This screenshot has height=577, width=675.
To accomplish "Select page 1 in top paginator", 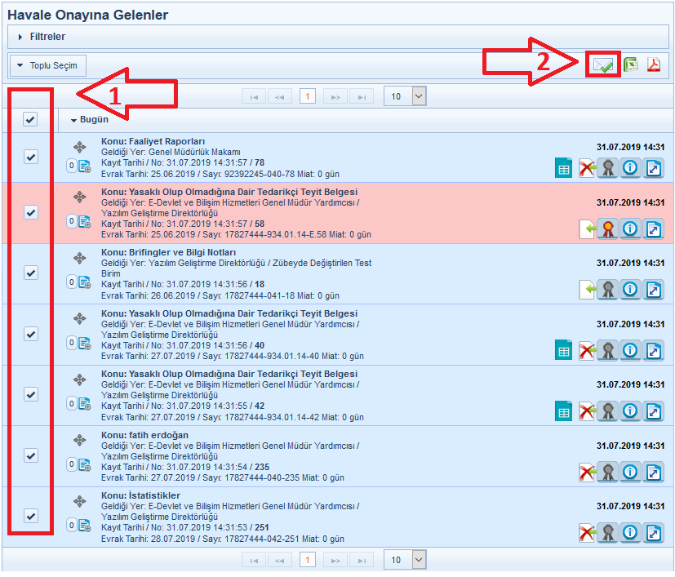I will 307,96.
